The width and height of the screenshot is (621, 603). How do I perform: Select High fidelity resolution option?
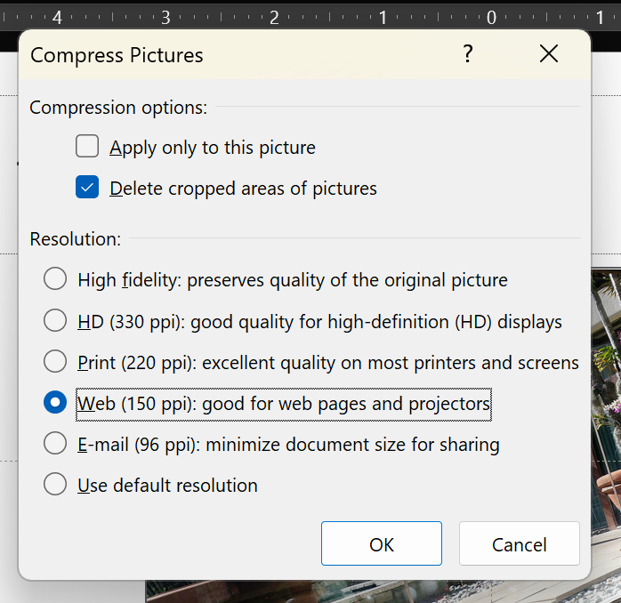pyautogui.click(x=55, y=278)
